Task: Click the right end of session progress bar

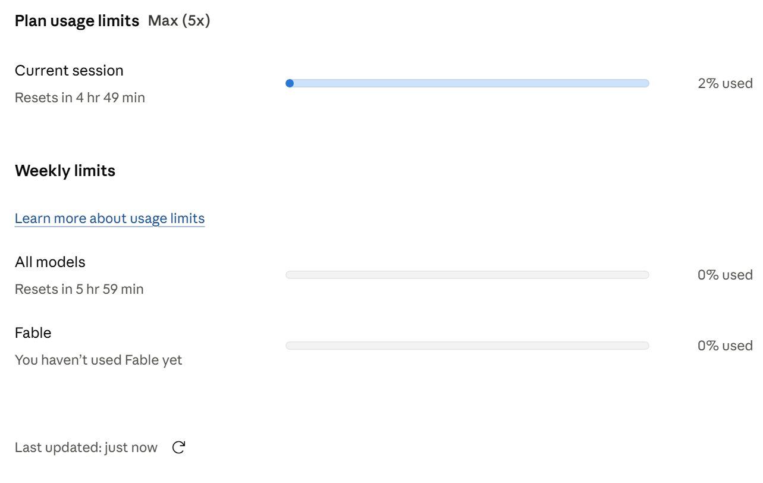Action: pos(646,83)
